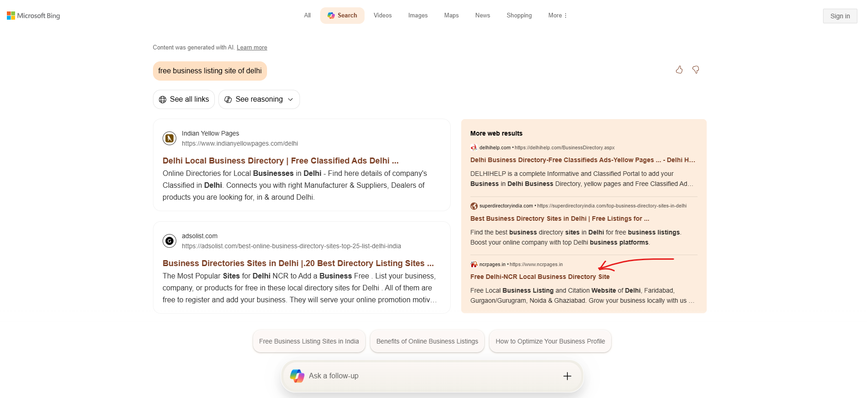Click the Microsoft Bing logo
The width and height of the screenshot is (867, 398).
coord(33,16)
